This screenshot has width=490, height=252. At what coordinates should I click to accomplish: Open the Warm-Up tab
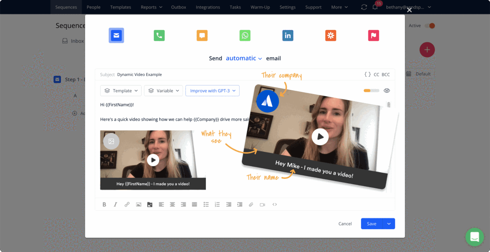[x=260, y=7]
